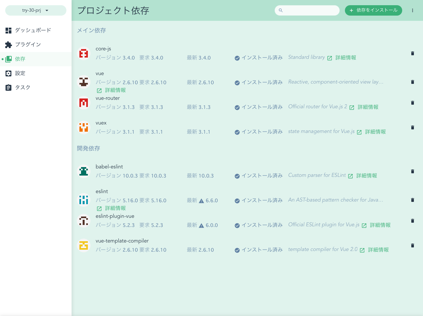423x316 pixels.
Task: Click the 開発依存 section heading
Action: (89, 148)
